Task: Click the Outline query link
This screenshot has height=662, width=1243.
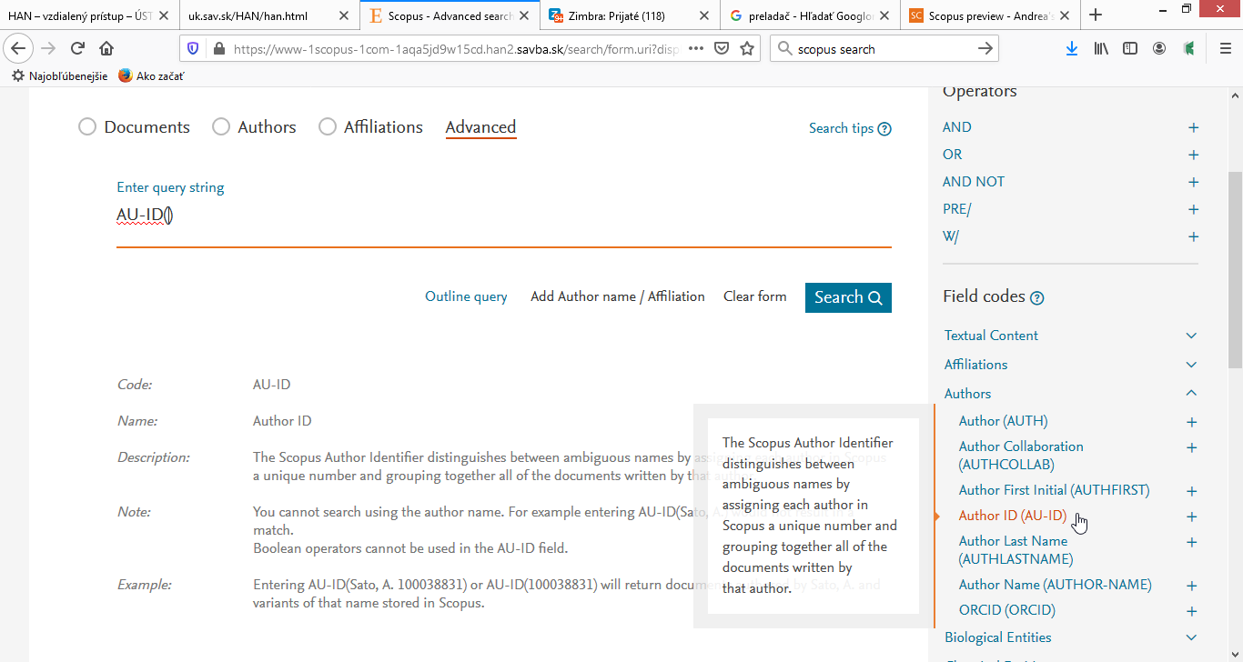Action: pos(465,296)
